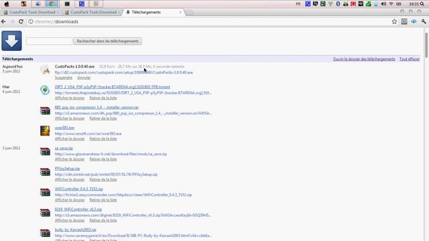Click the archive icon beside sa_save.zip
The width and height of the screenshot is (429, 241).
coord(45,151)
